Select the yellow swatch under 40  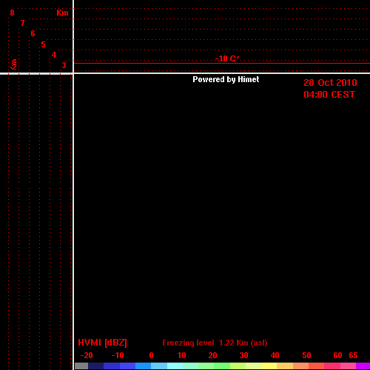(x=269, y=366)
